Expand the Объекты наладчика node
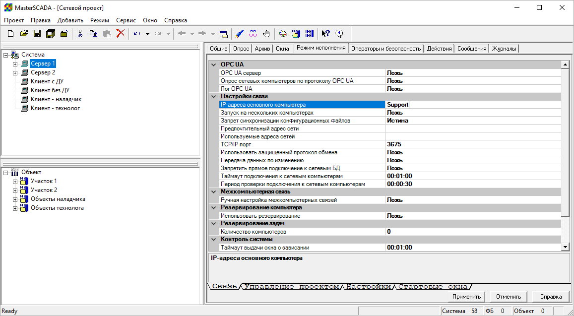This screenshot has height=316, width=574. (15, 199)
